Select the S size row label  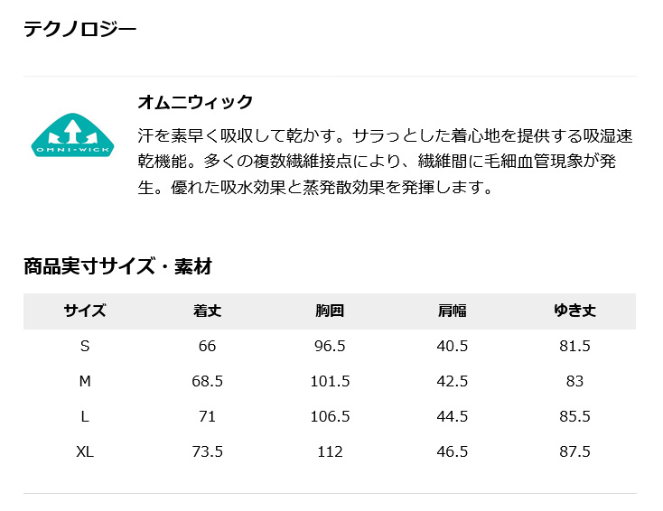coord(85,346)
